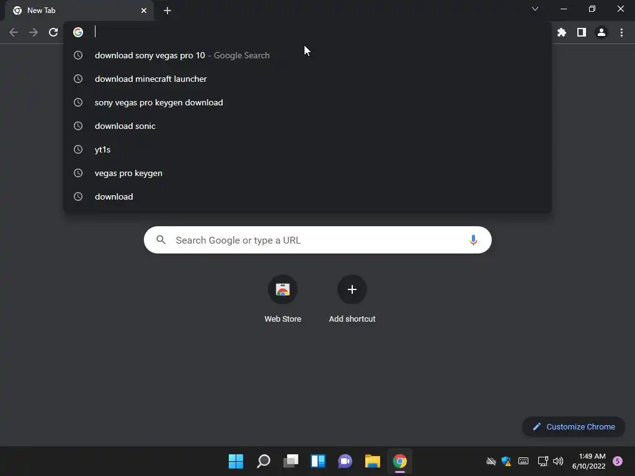
Task: Click the browser forward arrow
Action: pos(33,32)
